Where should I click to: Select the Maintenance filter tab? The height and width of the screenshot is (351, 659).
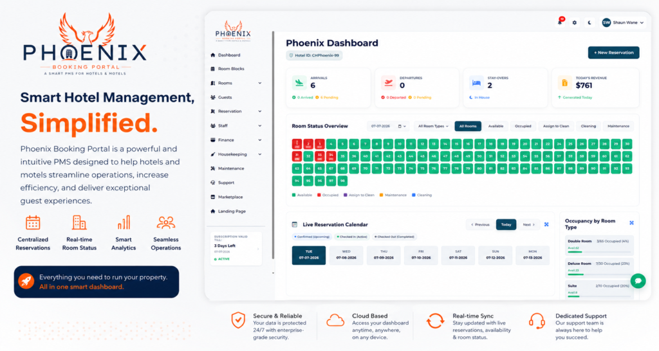[x=618, y=126]
